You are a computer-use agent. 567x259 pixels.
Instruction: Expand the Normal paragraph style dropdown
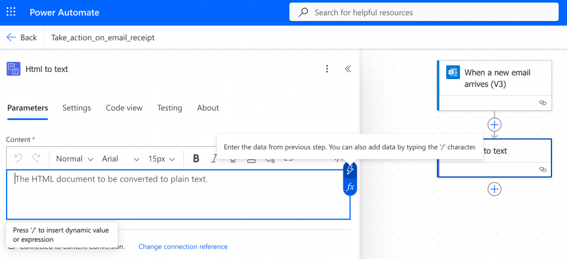point(76,159)
